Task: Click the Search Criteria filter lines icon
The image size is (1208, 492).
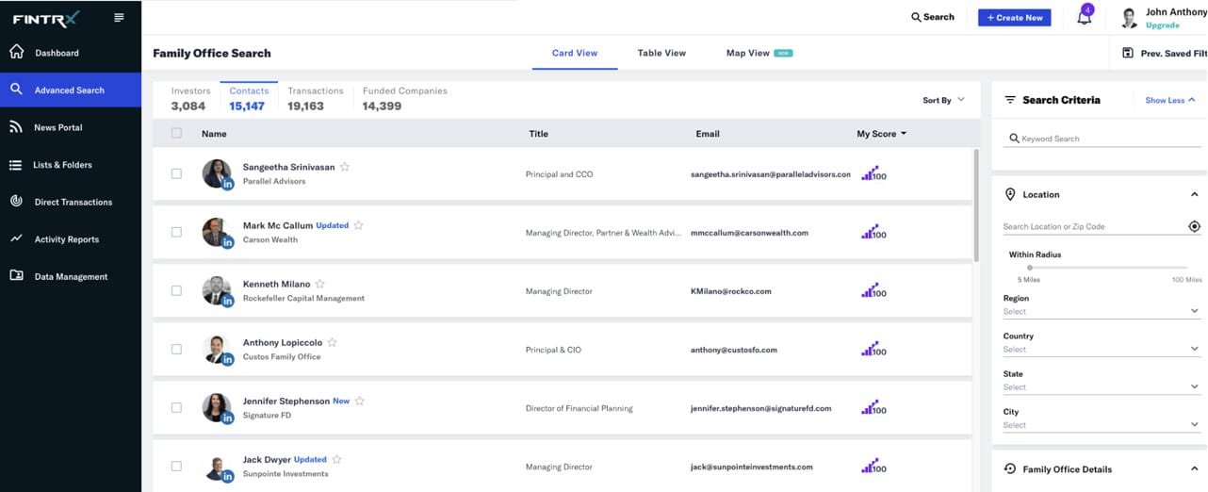Action: (1009, 100)
